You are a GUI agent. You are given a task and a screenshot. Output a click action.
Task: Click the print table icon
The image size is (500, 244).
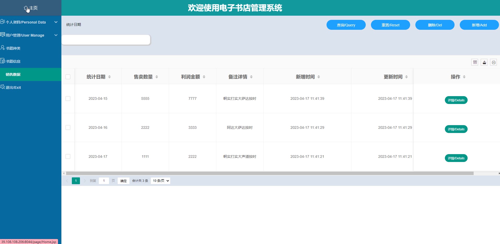493,62
